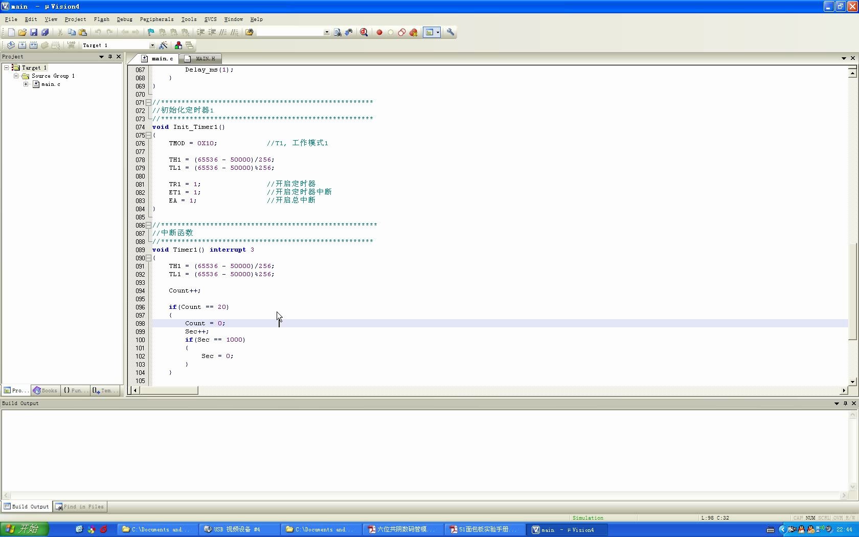Switch to the Templates panel tab
The image size is (859, 537).
click(x=105, y=390)
